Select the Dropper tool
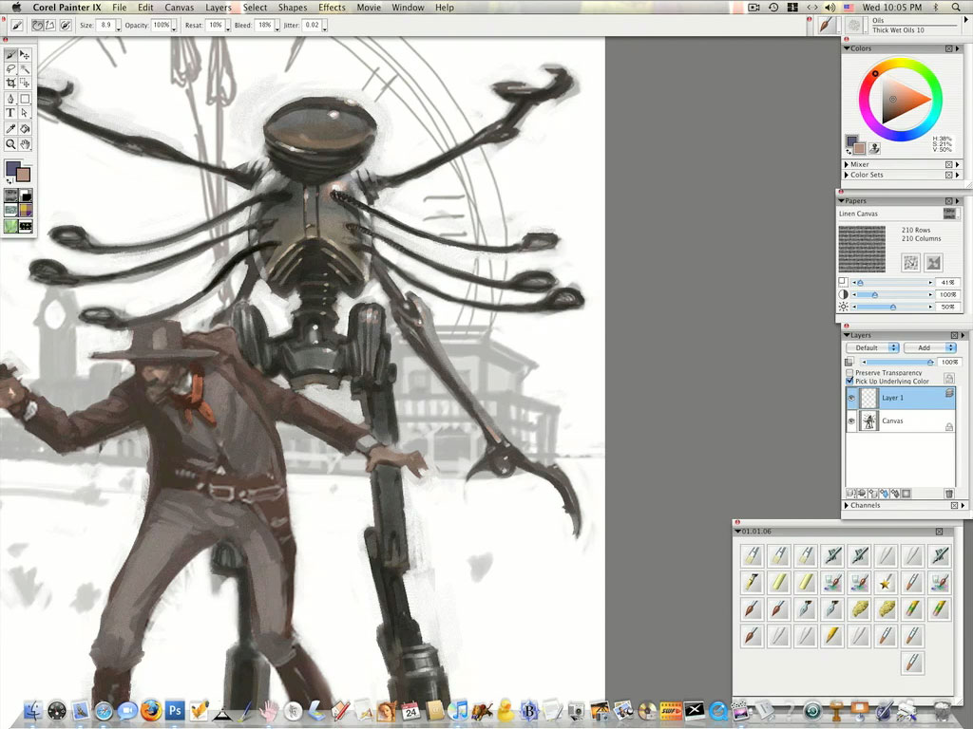The height and width of the screenshot is (729, 973). (10, 128)
